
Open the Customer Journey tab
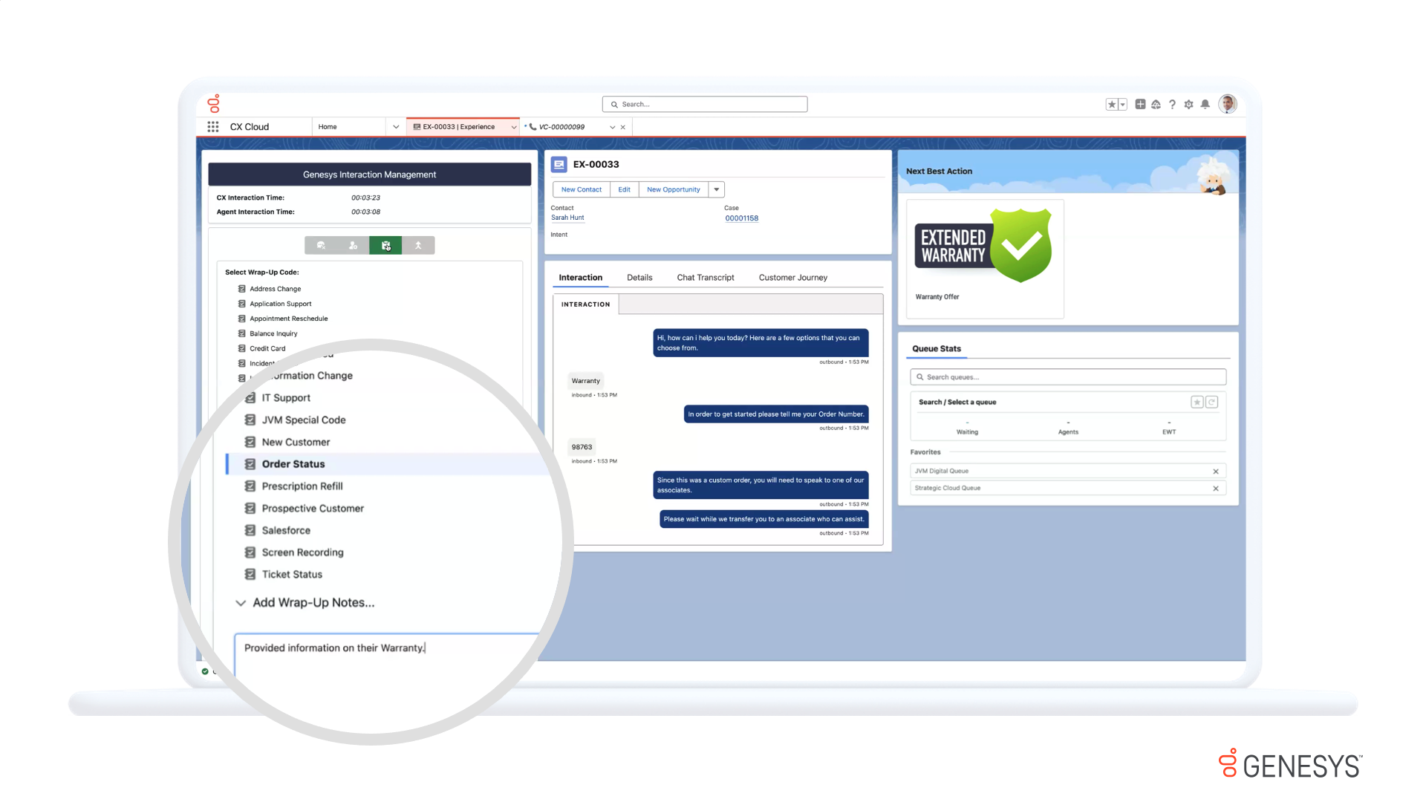(x=792, y=278)
